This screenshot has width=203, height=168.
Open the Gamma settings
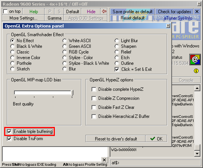(x=54, y=18)
